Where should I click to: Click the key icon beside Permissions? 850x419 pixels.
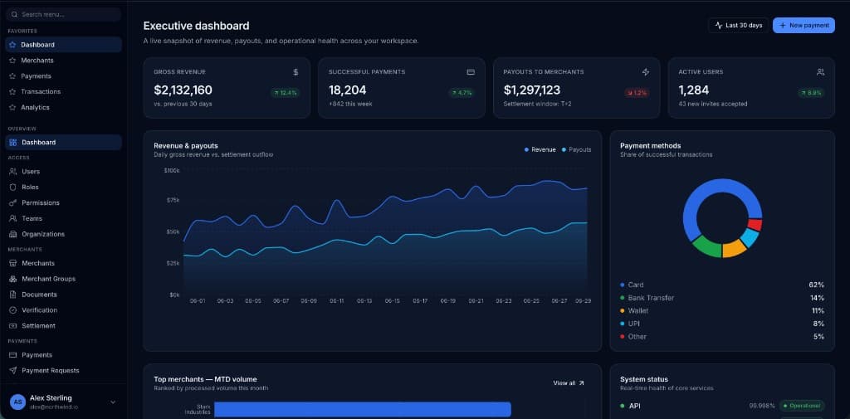[x=13, y=202]
